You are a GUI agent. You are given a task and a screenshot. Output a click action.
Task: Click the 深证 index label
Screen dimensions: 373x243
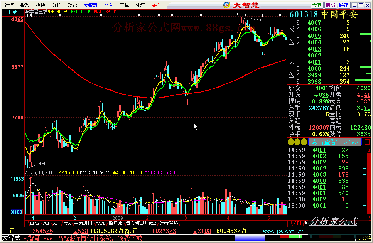[x=131, y=231]
